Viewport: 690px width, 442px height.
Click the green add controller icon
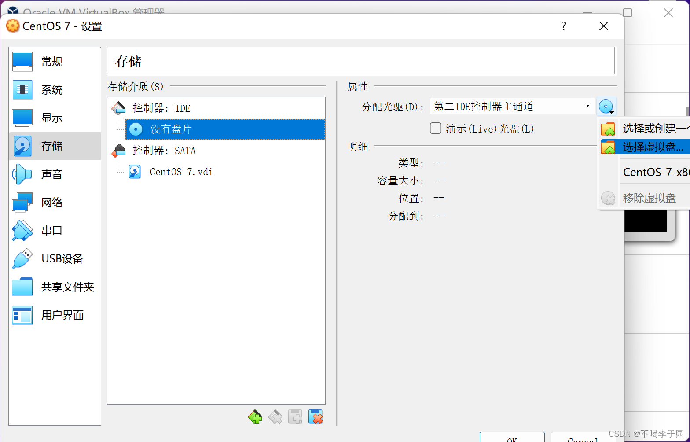pos(255,416)
